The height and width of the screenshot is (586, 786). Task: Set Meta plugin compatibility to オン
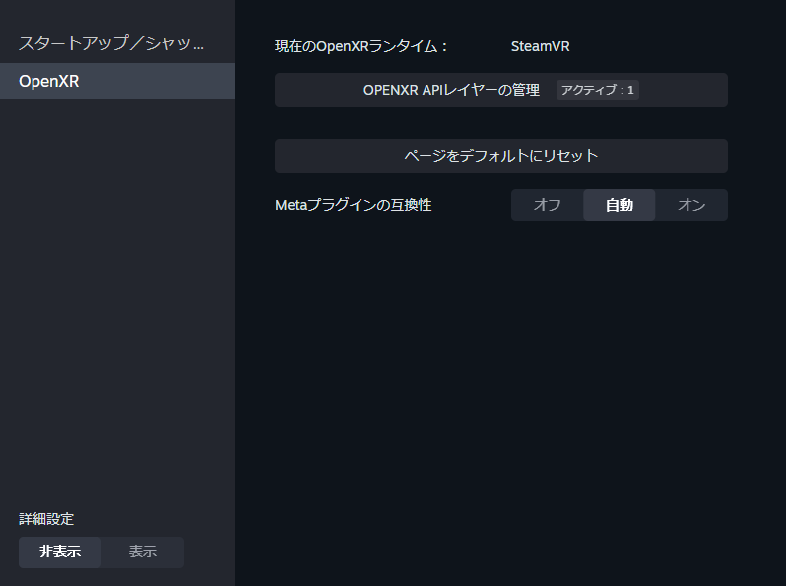pos(691,205)
